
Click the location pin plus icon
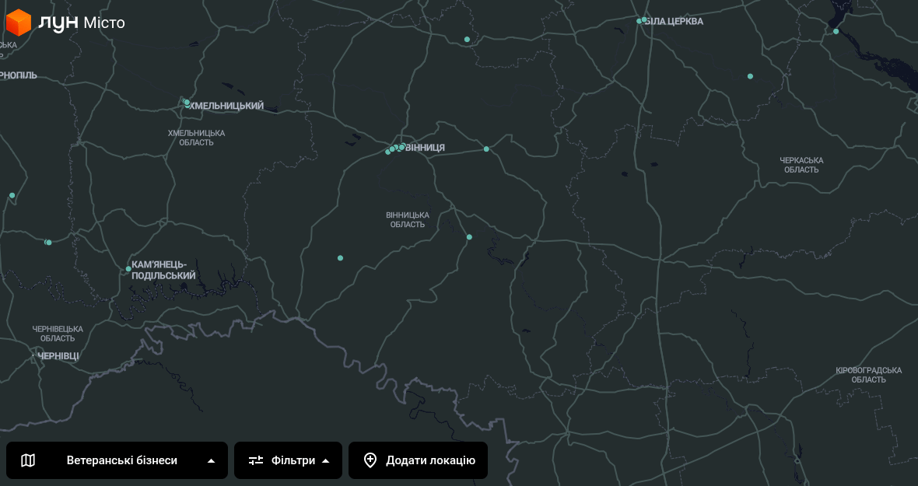coord(370,460)
